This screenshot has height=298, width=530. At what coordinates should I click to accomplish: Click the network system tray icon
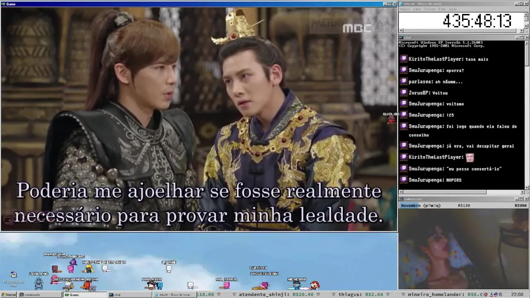click(x=496, y=295)
